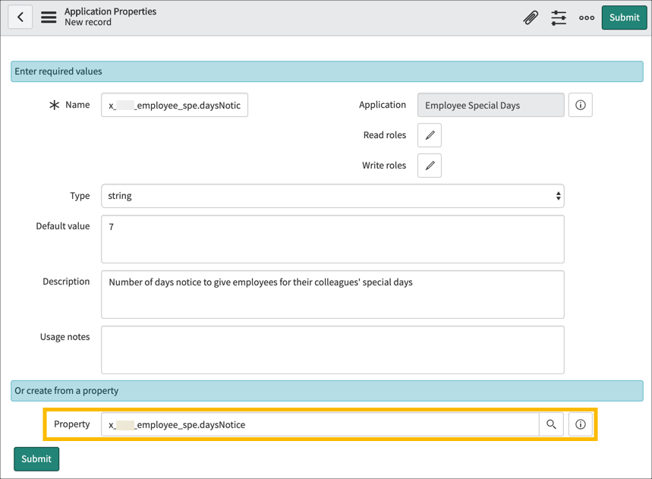Open the Type dropdown showing string
The image size is (652, 479).
[x=332, y=196]
